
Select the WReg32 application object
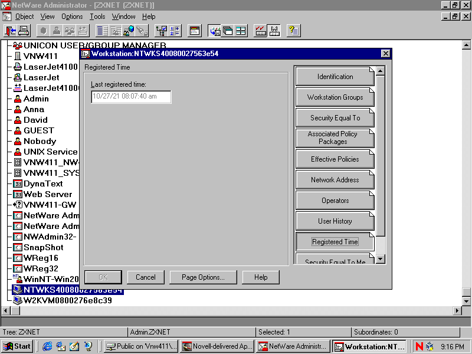coord(36,268)
